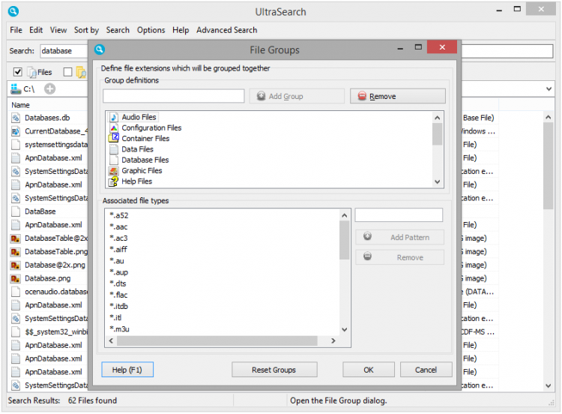Open the File menu
The width and height of the screenshot is (562, 414).
[16, 30]
